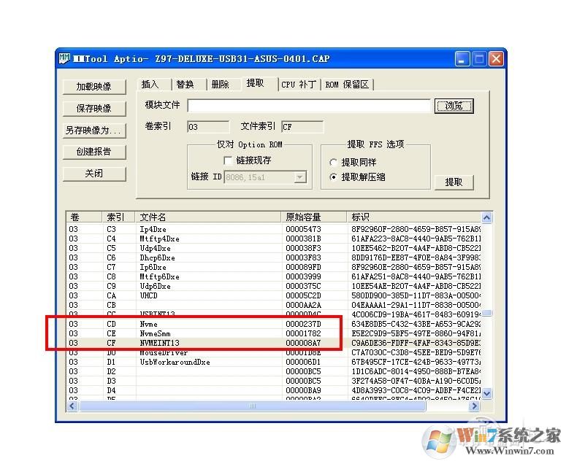The height and width of the screenshot is (461, 566).
Task: Select the Udp6Dxe row
Action: [274, 286]
